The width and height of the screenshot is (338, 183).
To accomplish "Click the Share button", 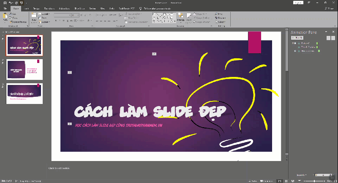I will (330, 8).
